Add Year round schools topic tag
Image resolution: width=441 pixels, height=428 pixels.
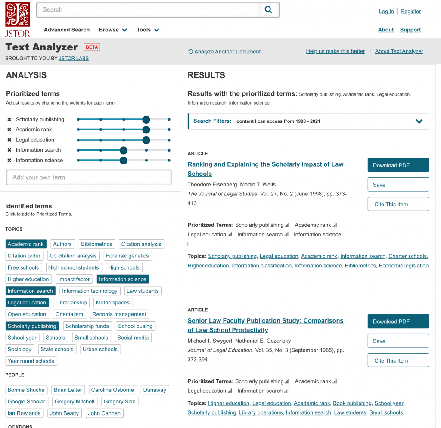coord(31,361)
